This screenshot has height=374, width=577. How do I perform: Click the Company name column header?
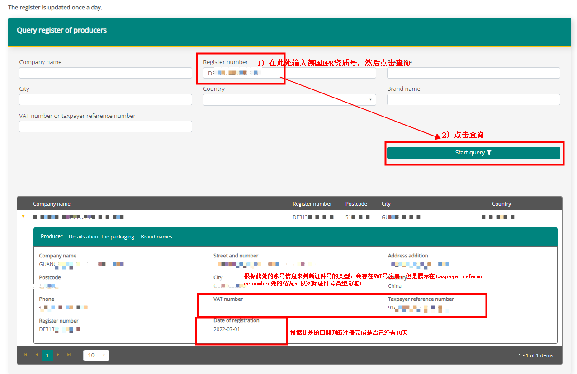[52, 204]
